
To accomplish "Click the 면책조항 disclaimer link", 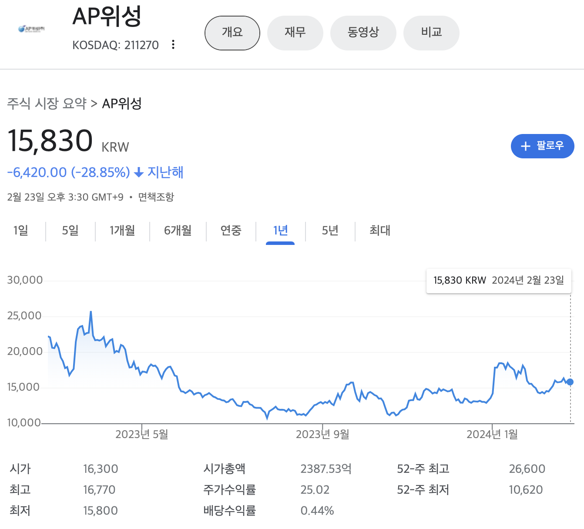I will [x=156, y=197].
